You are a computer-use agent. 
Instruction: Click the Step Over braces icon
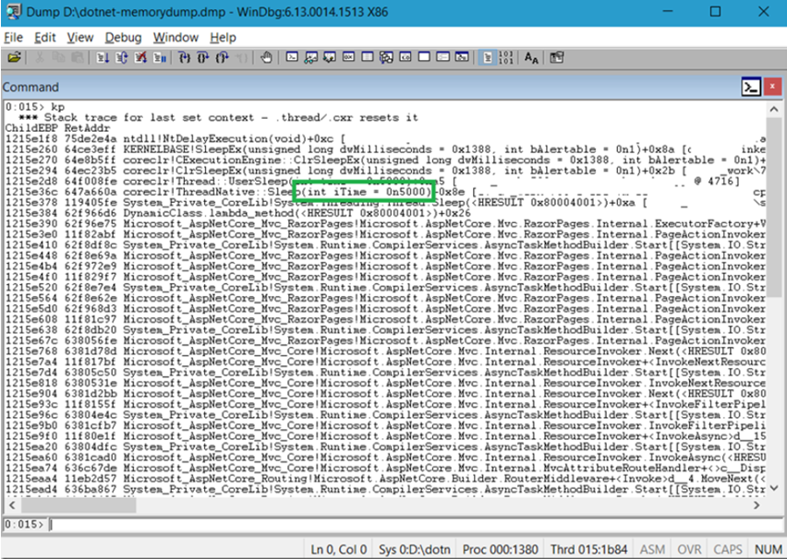[203, 58]
